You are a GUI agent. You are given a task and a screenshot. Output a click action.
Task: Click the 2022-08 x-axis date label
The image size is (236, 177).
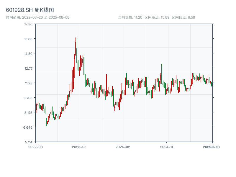coord(35,147)
